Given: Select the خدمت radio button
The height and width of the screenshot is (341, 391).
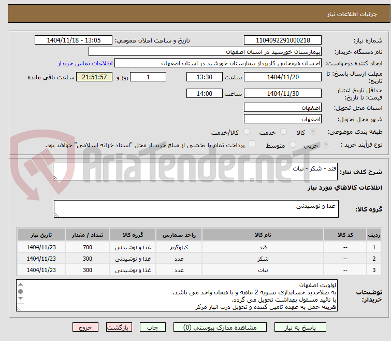Looking at the screenshot, I should point(283,132).
